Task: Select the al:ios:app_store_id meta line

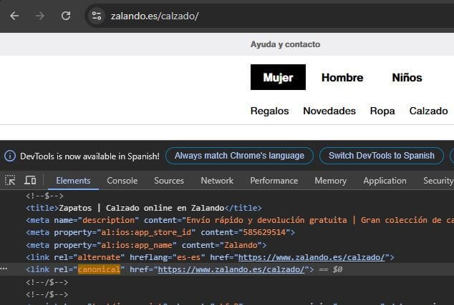Action: tap(160, 233)
